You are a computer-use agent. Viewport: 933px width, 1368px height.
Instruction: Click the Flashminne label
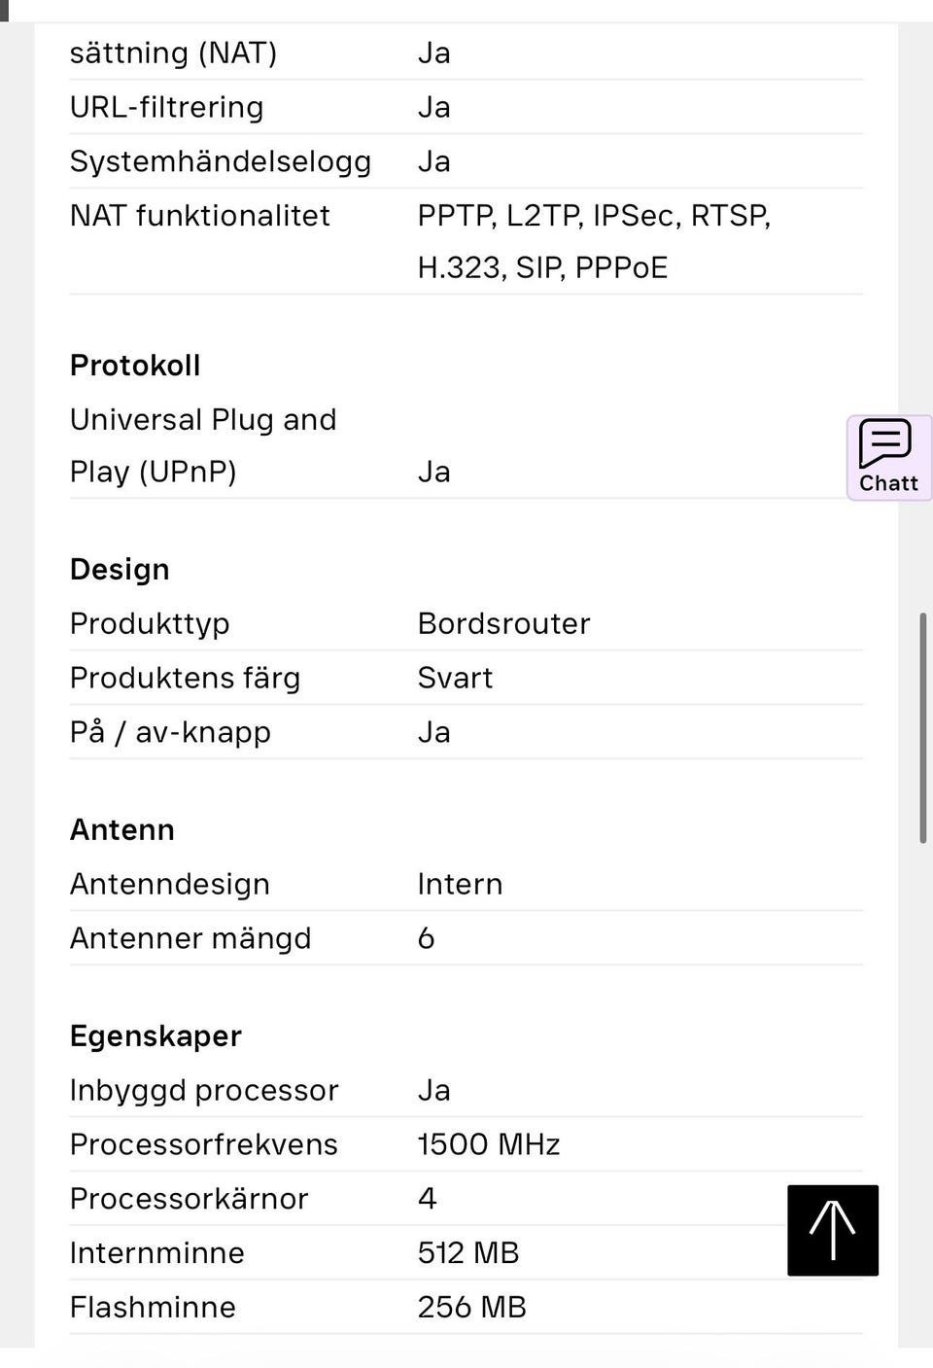coord(153,1309)
